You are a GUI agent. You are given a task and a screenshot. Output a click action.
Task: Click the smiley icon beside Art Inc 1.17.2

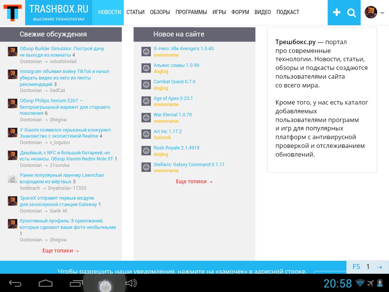click(146, 134)
